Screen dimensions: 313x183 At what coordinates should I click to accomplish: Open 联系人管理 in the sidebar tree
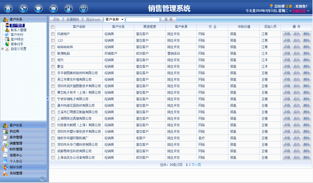(x=18, y=30)
